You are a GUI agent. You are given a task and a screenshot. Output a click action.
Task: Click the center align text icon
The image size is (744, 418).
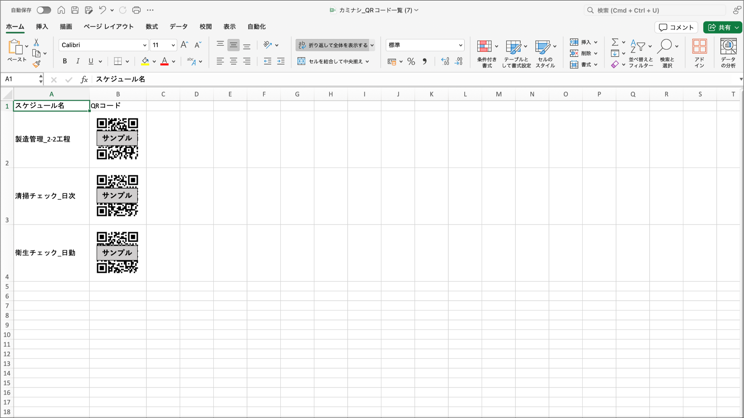click(233, 61)
